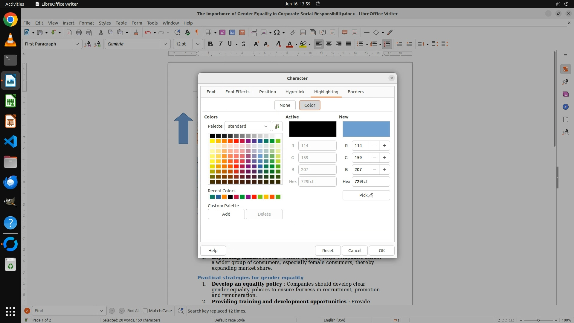Open the Styles menu

(x=105, y=23)
